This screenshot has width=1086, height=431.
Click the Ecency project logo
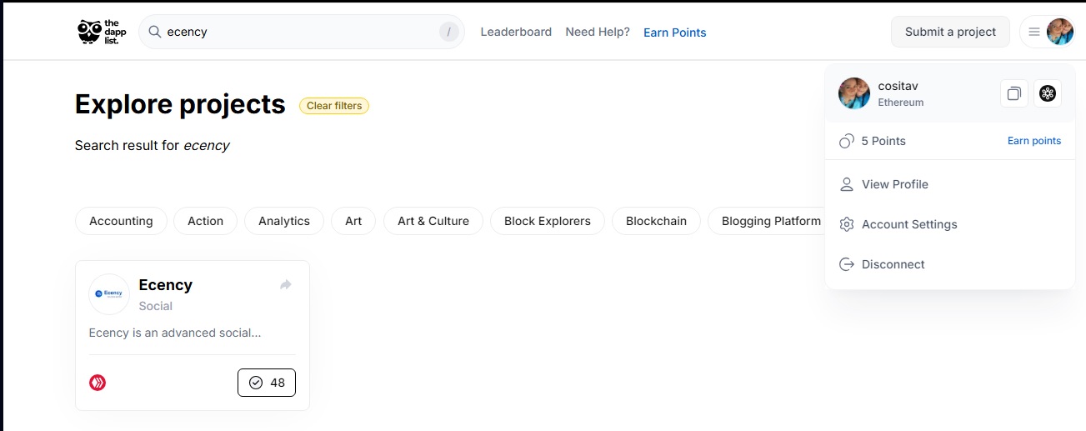click(x=109, y=294)
